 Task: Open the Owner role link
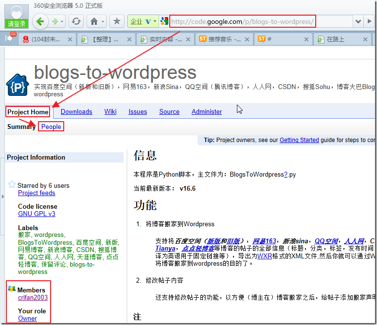tap(27, 318)
